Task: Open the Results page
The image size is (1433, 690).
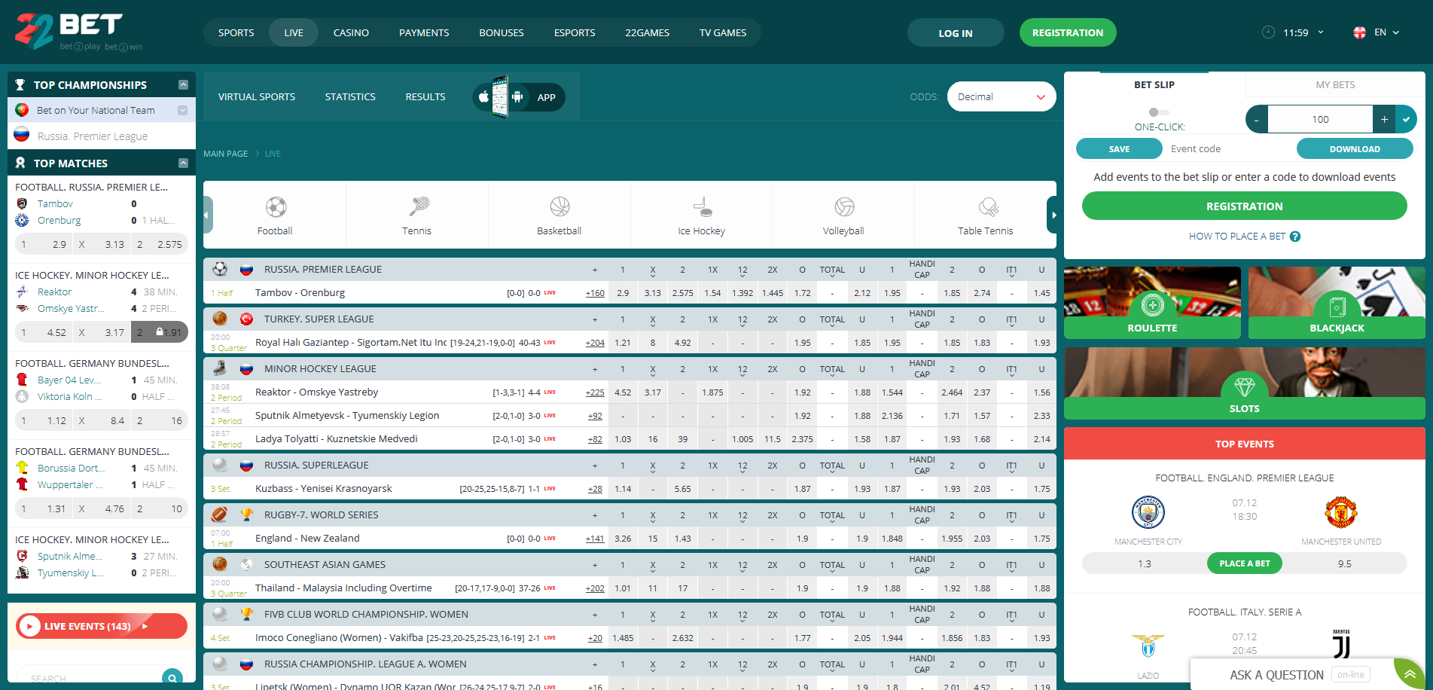Action: tap(425, 96)
